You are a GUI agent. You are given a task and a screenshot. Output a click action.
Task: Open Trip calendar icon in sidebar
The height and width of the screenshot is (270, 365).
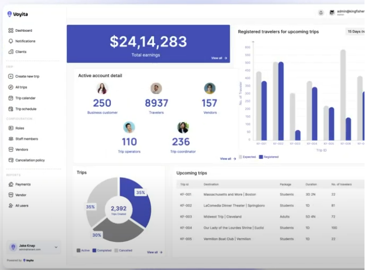pyautogui.click(x=11, y=98)
